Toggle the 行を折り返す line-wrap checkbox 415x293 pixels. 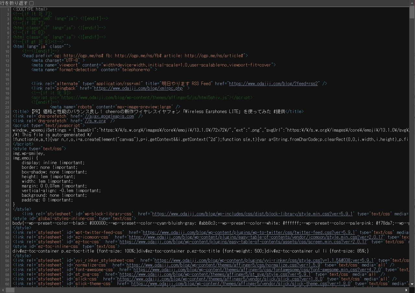(31, 3)
